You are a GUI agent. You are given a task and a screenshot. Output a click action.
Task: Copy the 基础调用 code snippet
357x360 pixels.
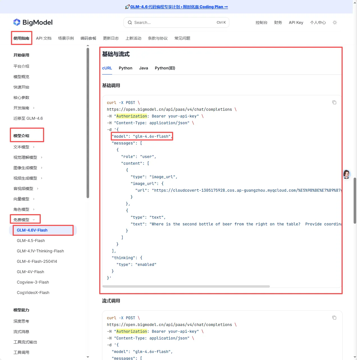[x=334, y=102]
